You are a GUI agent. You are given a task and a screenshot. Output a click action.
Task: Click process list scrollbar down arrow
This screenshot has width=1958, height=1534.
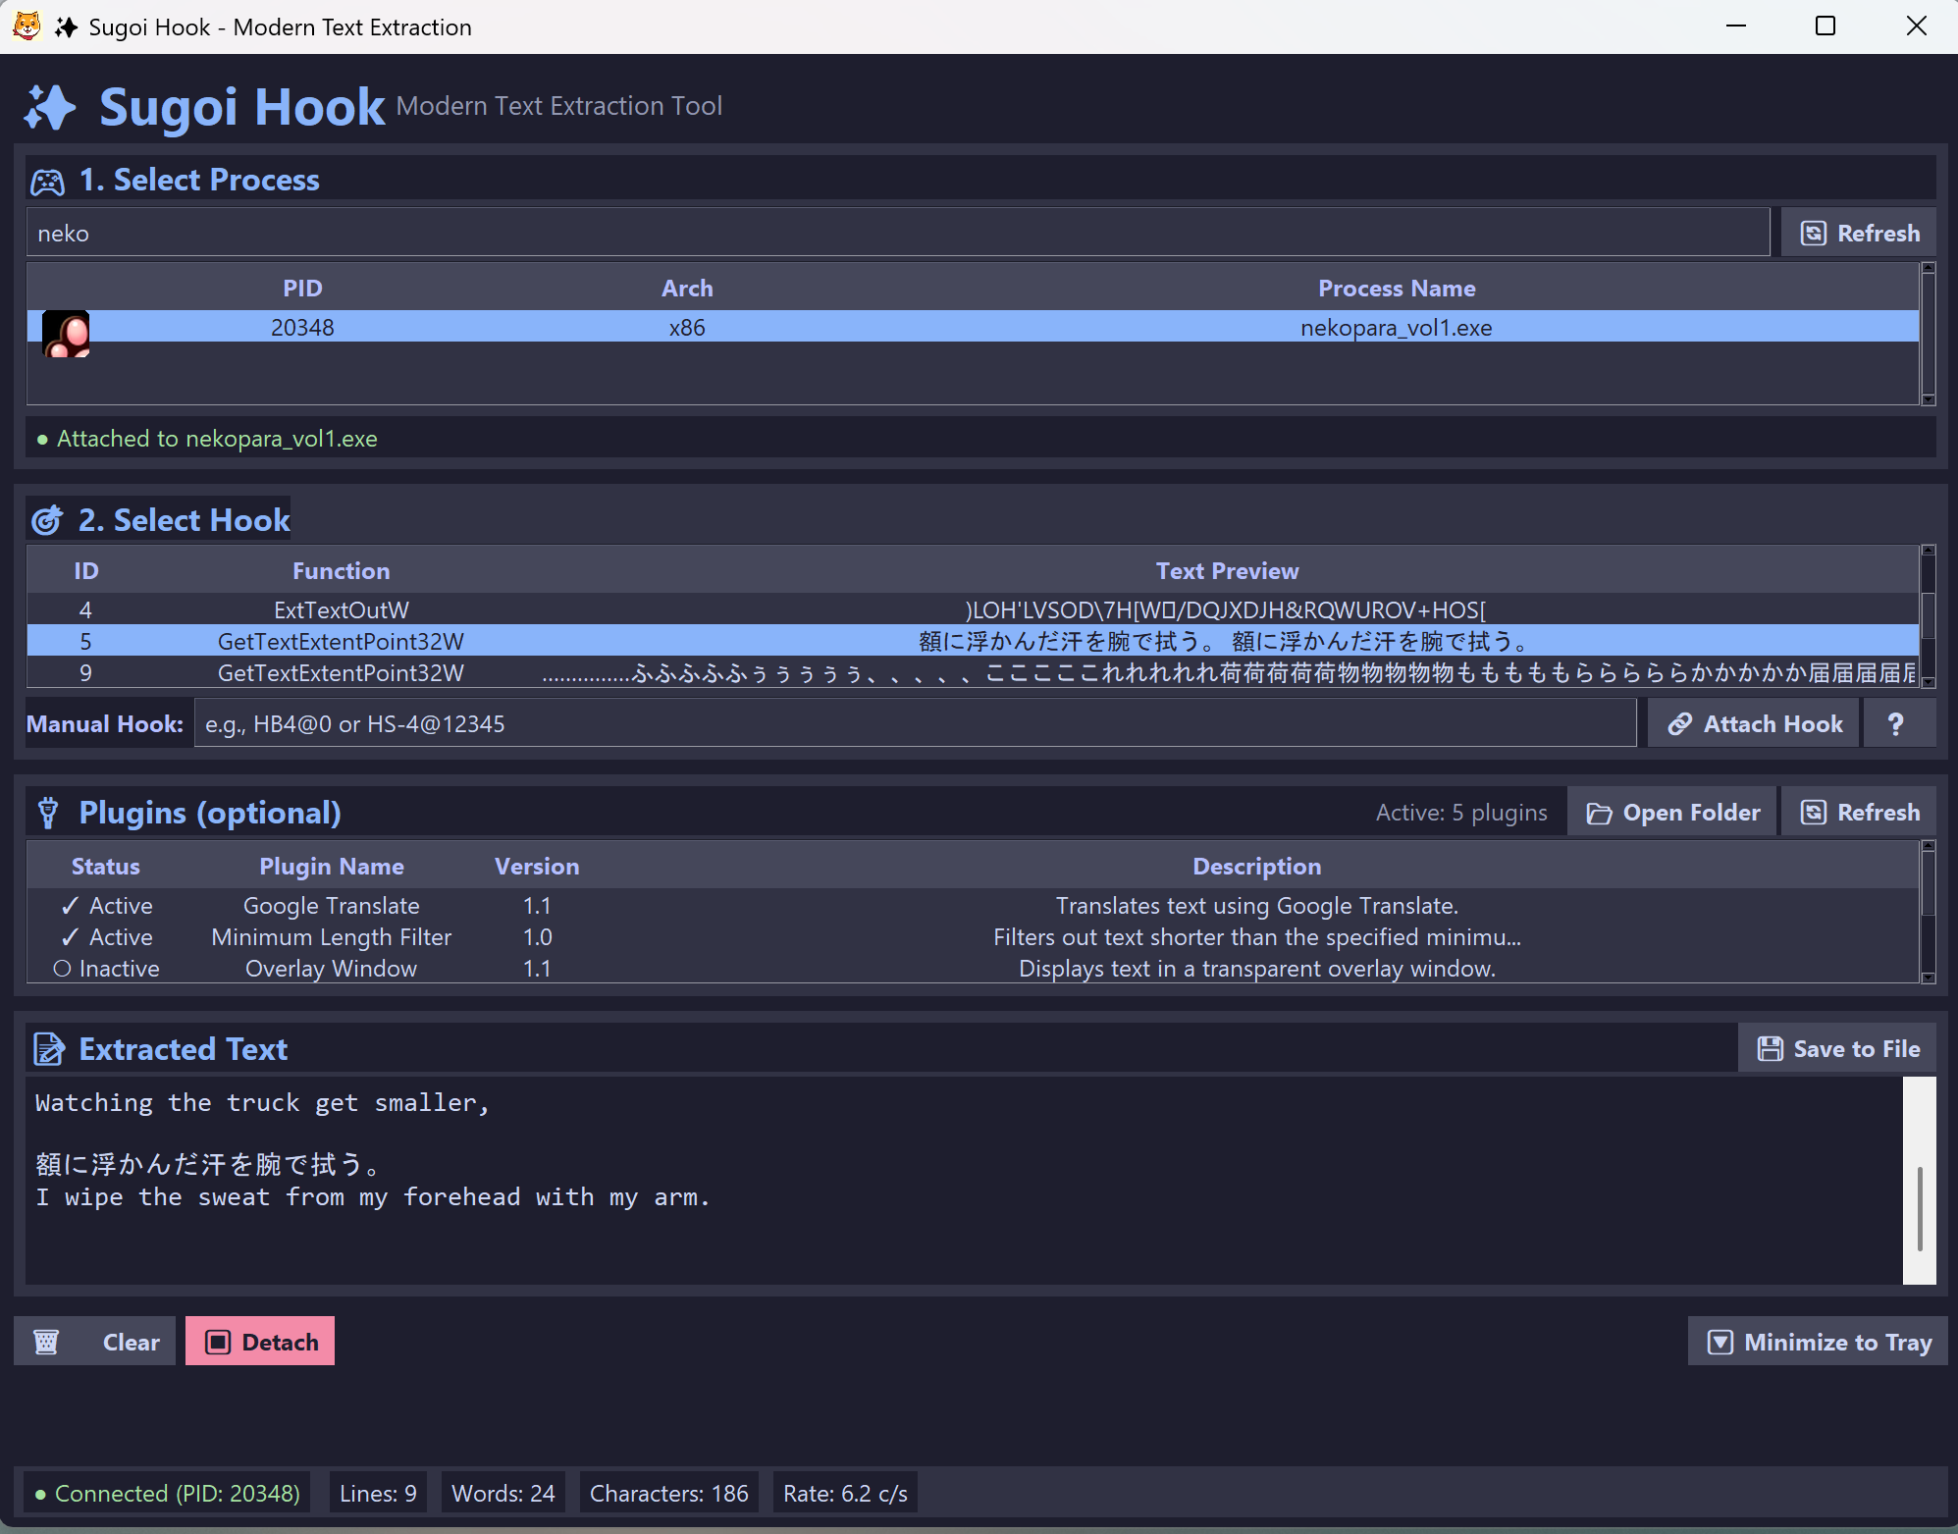click(1928, 398)
